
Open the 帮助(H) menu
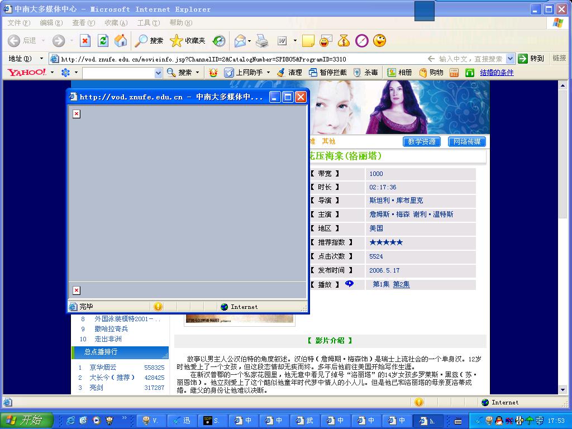coord(180,22)
